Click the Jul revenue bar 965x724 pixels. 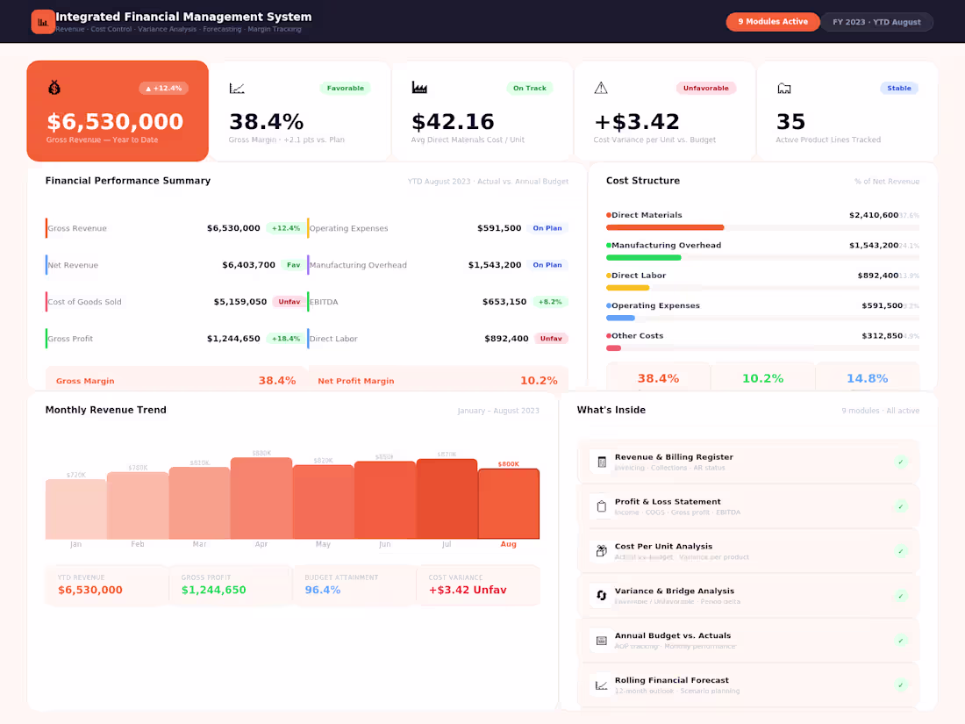point(447,498)
